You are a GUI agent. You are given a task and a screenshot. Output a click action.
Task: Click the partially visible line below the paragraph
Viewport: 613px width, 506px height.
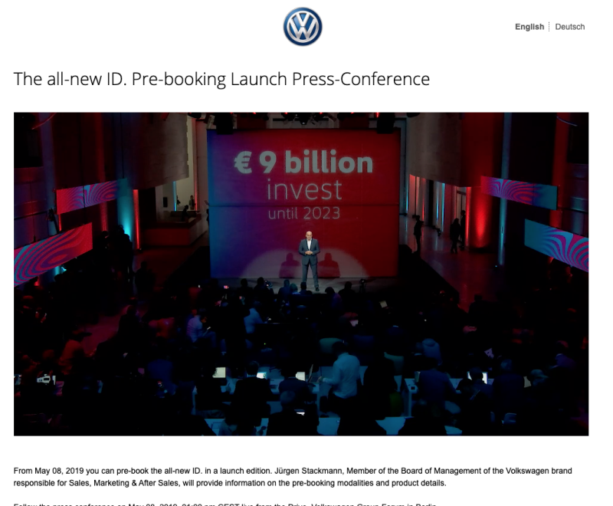(225, 504)
